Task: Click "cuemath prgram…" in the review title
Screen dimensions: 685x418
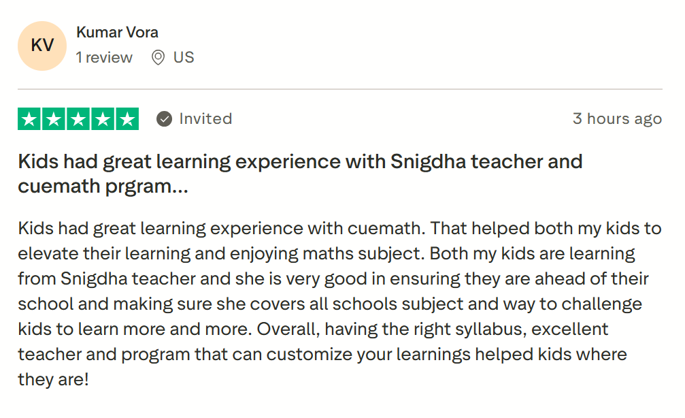Action: tap(103, 187)
